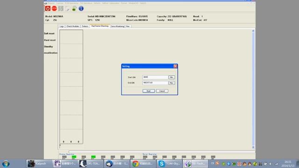Open the Defects tab
Screen dimensions: 299x168
pyautogui.click(x=85, y=26)
